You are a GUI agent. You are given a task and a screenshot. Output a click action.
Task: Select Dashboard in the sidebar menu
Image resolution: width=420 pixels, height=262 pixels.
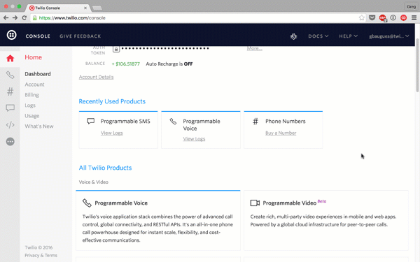click(38, 74)
